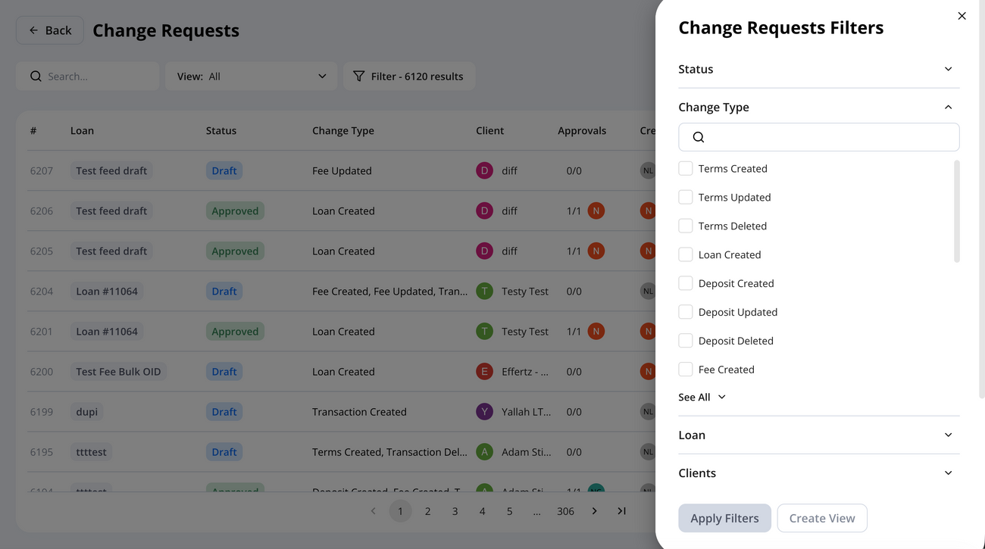Check the Fee Created filter checkbox
The width and height of the screenshot is (985, 549).
(686, 369)
